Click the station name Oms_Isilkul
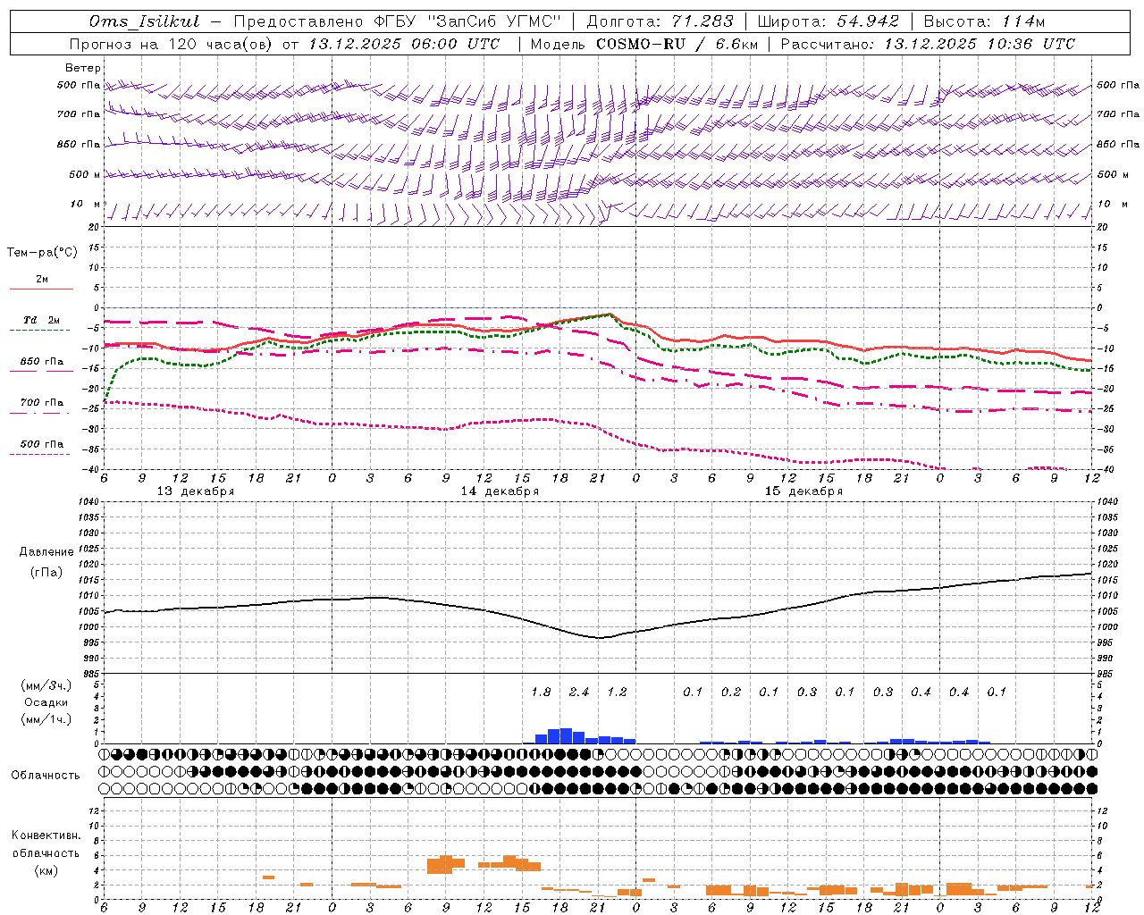The image size is (1144, 915). point(144,21)
